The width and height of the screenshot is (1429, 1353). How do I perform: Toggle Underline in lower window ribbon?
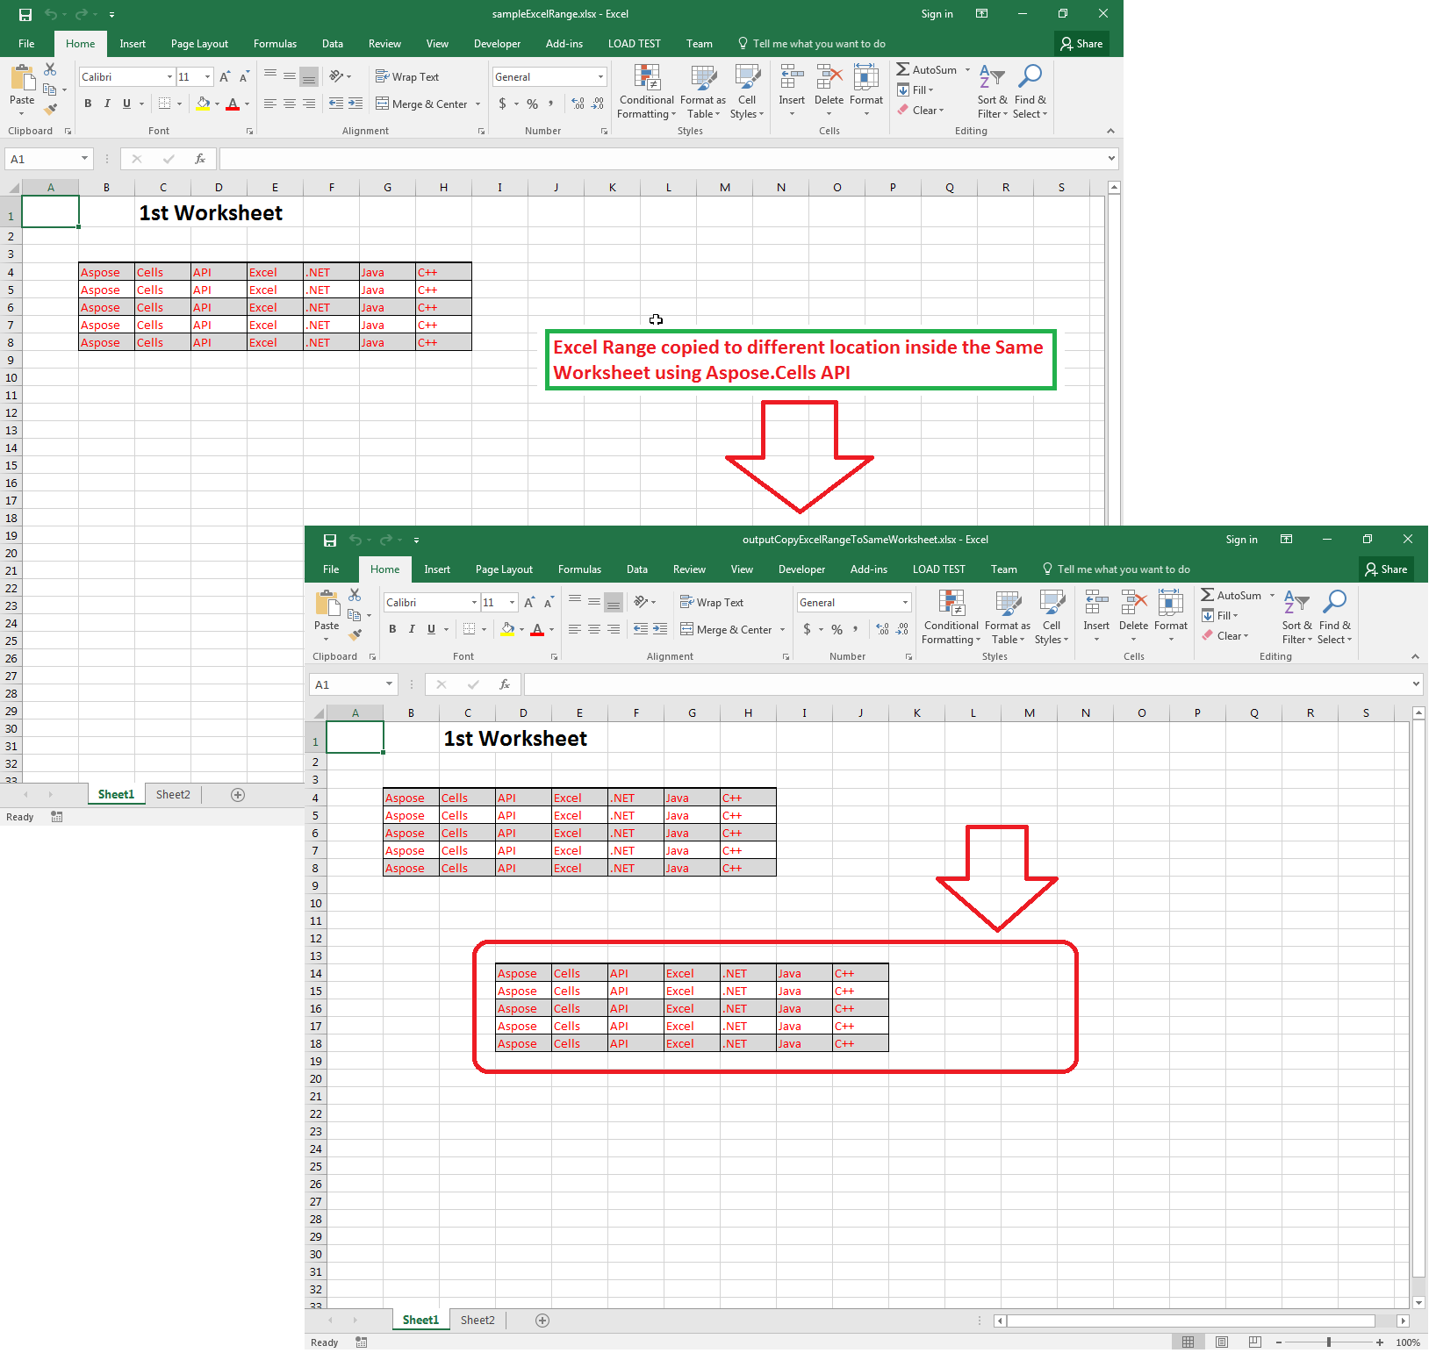click(431, 629)
